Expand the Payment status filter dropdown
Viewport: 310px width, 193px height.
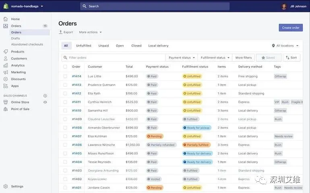coord(182,57)
